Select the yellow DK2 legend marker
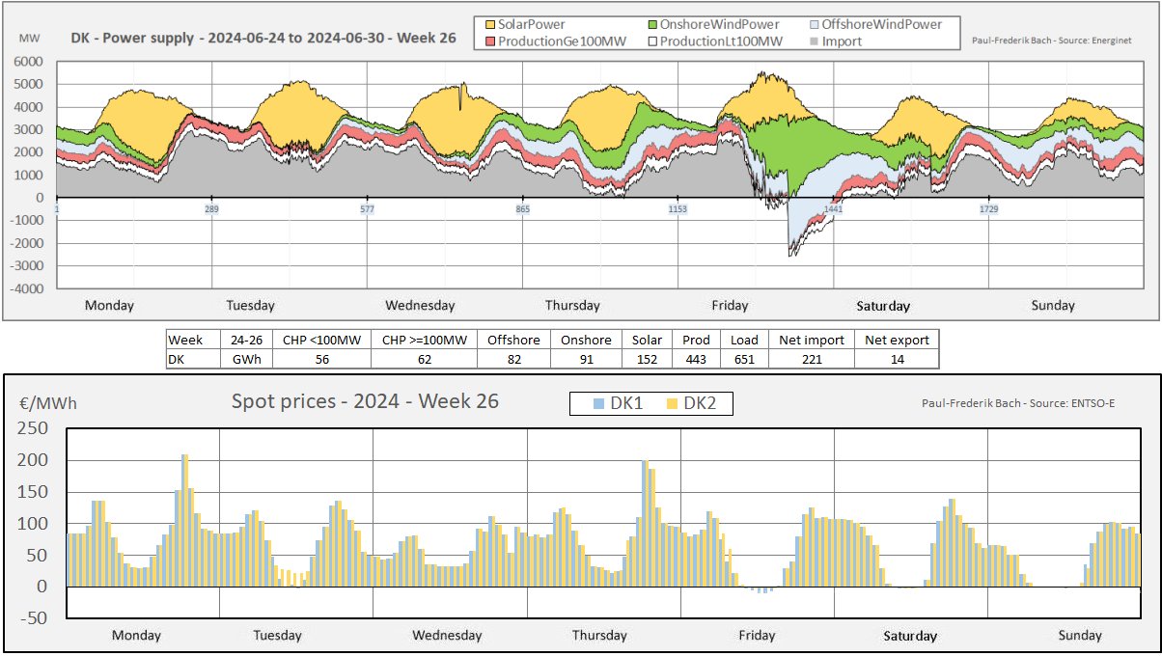The width and height of the screenshot is (1162, 656). (673, 404)
